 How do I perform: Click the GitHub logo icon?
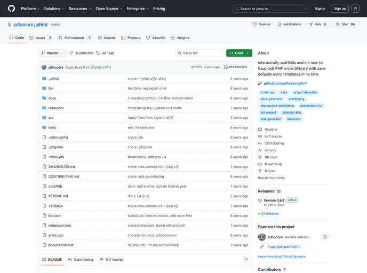(x=11, y=9)
